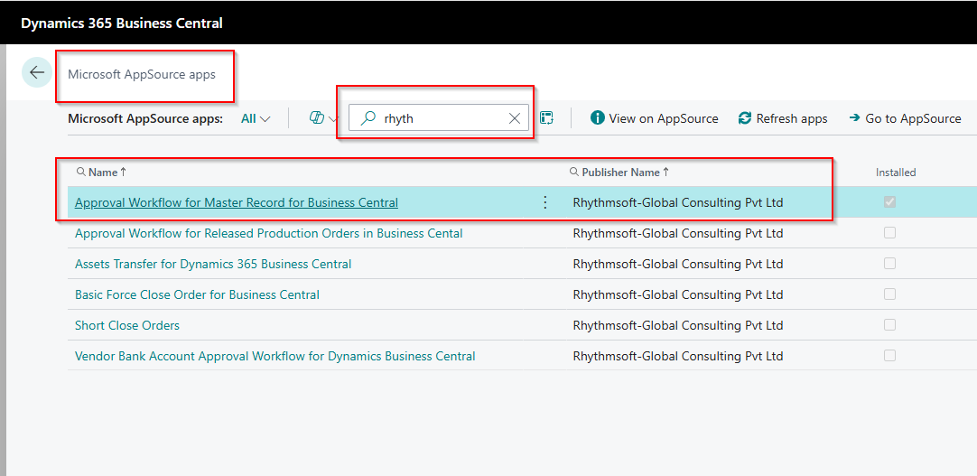
Task: Click the Installed column header
Action: click(x=896, y=173)
